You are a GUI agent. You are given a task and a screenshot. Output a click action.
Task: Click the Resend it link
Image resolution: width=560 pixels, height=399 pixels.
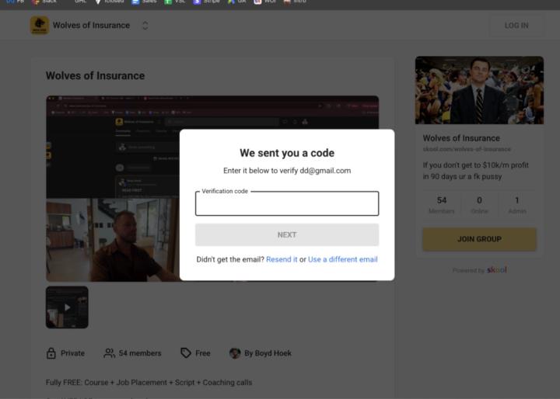(282, 259)
